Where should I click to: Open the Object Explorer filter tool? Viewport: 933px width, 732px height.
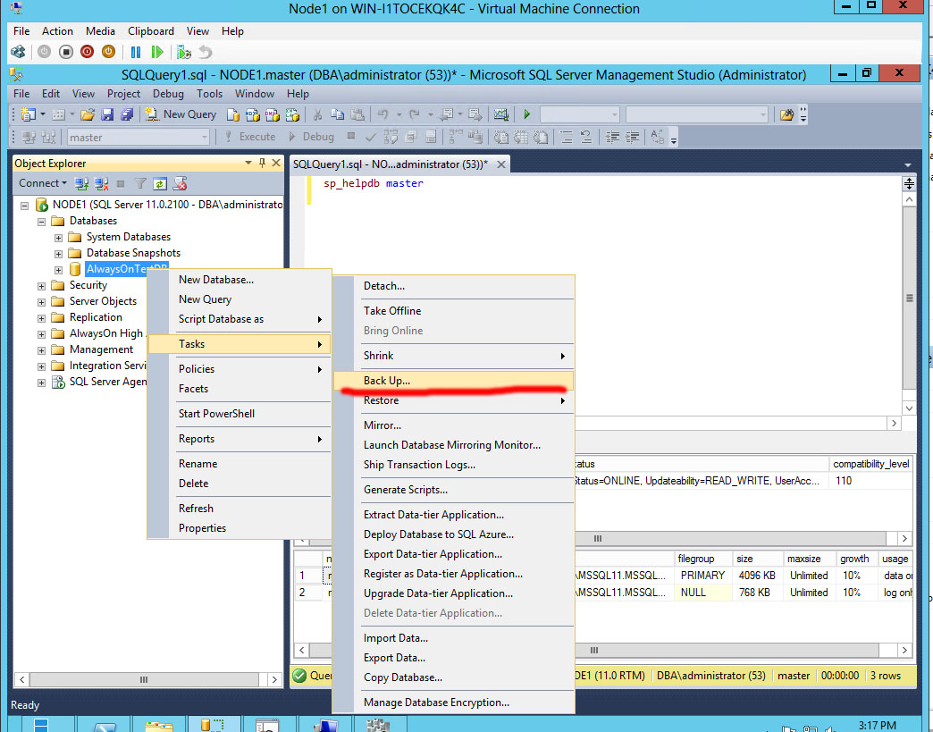tap(139, 182)
